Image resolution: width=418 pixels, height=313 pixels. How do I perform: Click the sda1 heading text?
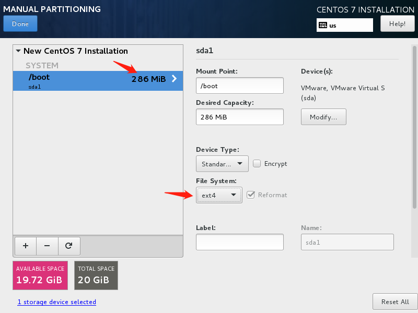(204, 51)
